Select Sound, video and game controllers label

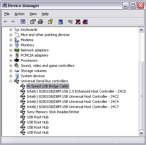click(47, 66)
